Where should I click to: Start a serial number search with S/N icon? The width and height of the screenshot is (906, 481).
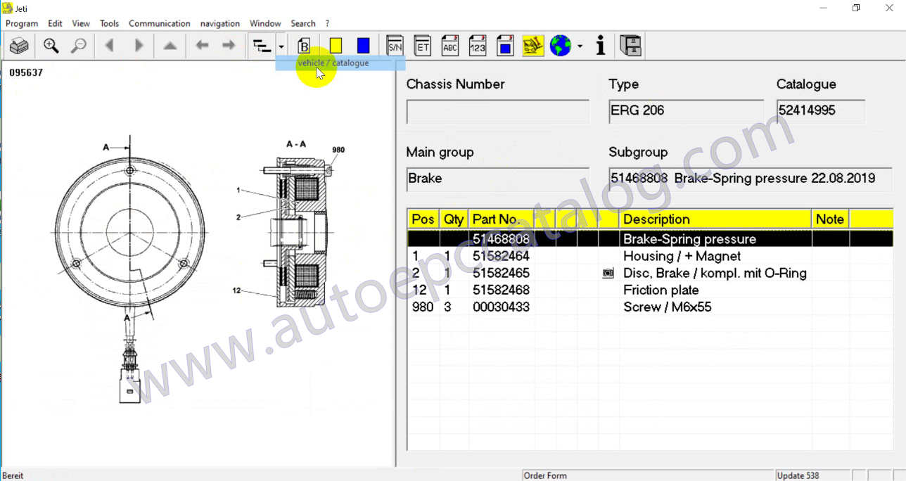pyautogui.click(x=395, y=45)
